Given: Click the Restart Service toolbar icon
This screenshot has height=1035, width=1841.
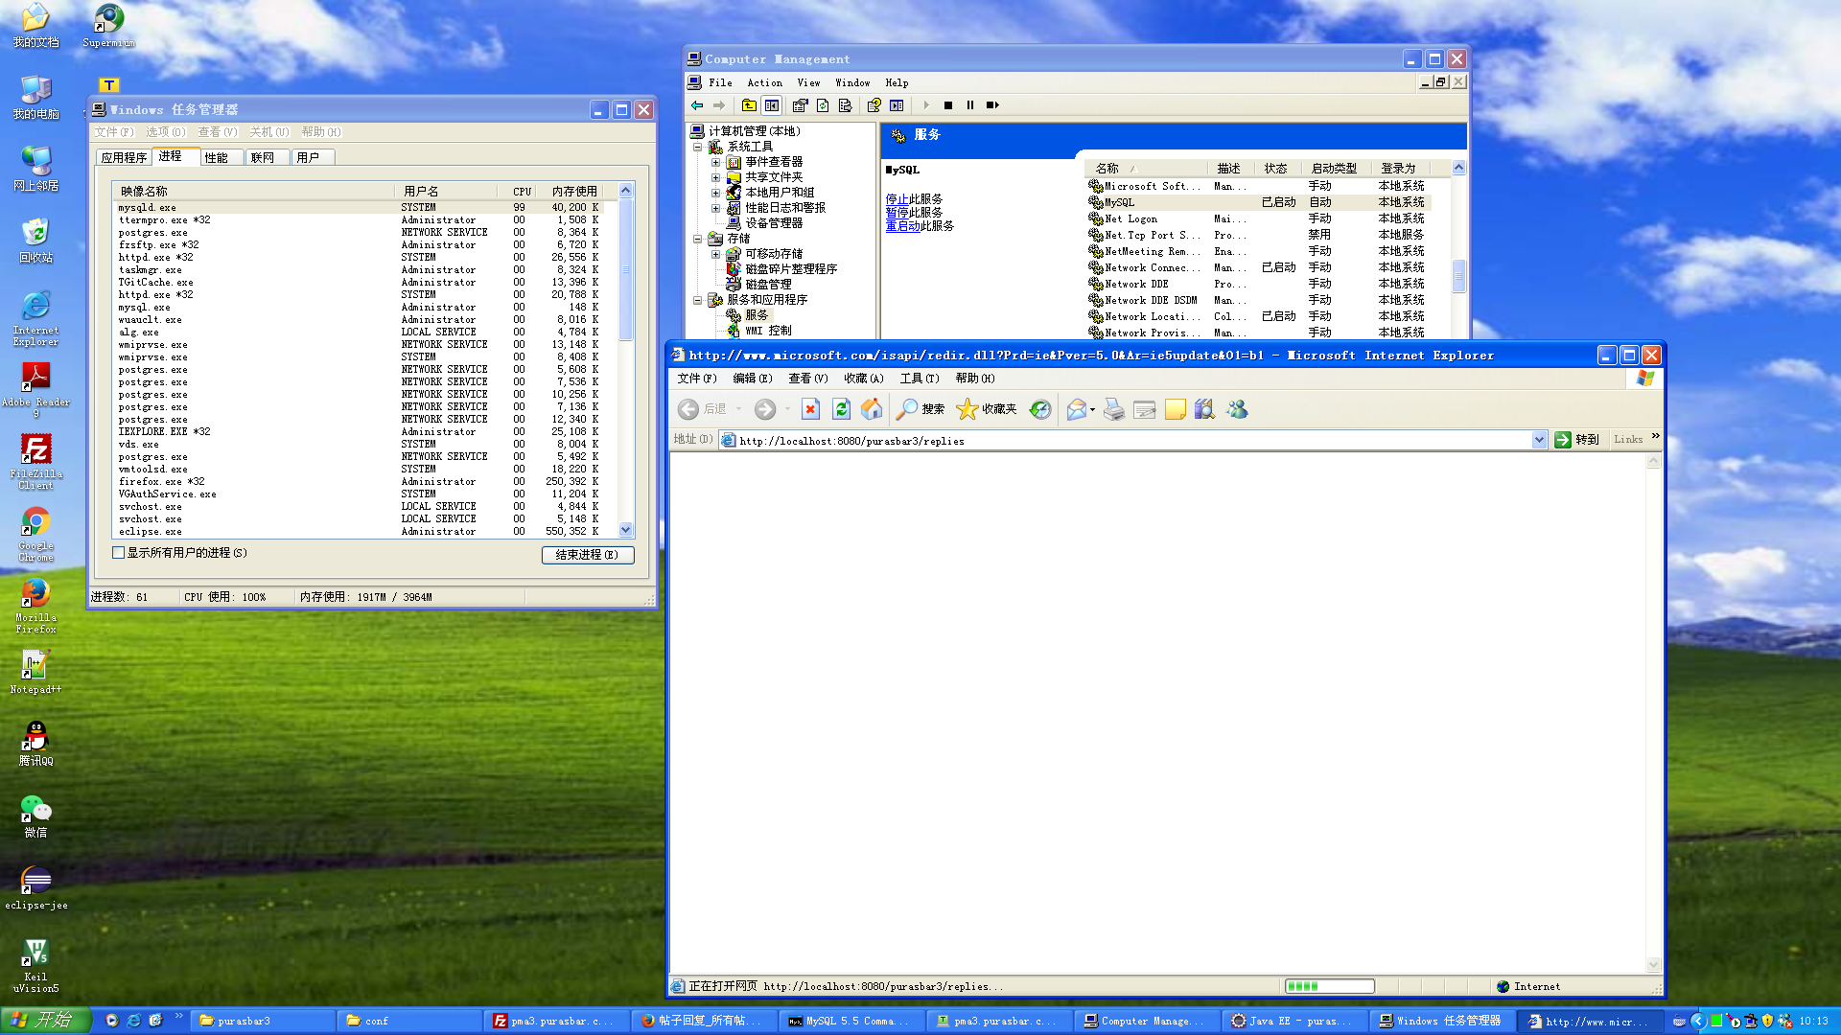Looking at the screenshot, I should pyautogui.click(x=992, y=105).
